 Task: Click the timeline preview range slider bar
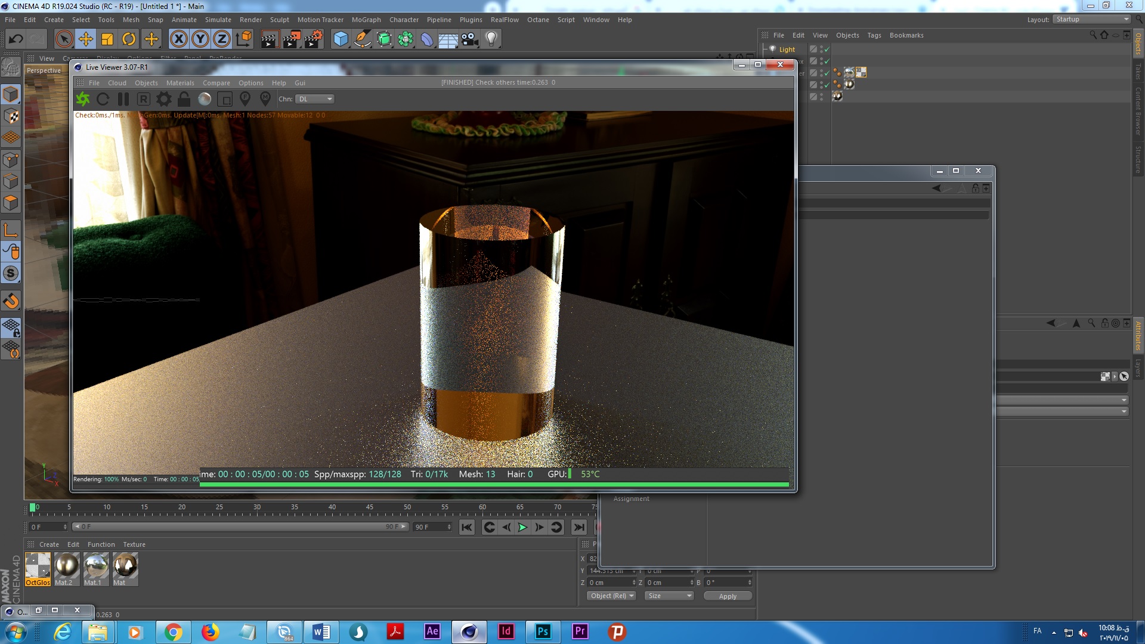pyautogui.click(x=240, y=527)
